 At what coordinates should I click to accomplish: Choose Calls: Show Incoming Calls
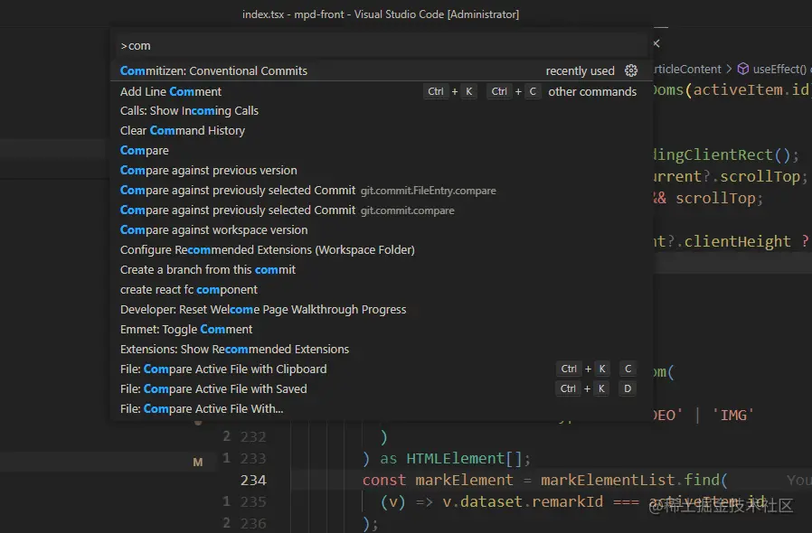189,111
